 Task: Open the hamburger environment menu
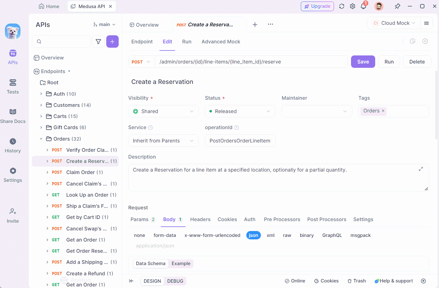point(427,23)
